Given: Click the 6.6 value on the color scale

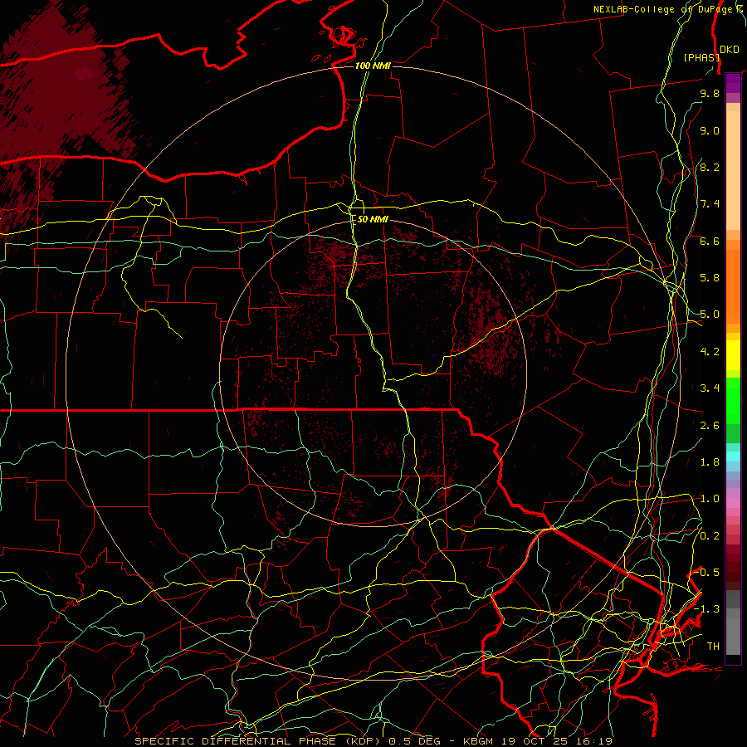Looking at the screenshot, I should pyautogui.click(x=710, y=241).
